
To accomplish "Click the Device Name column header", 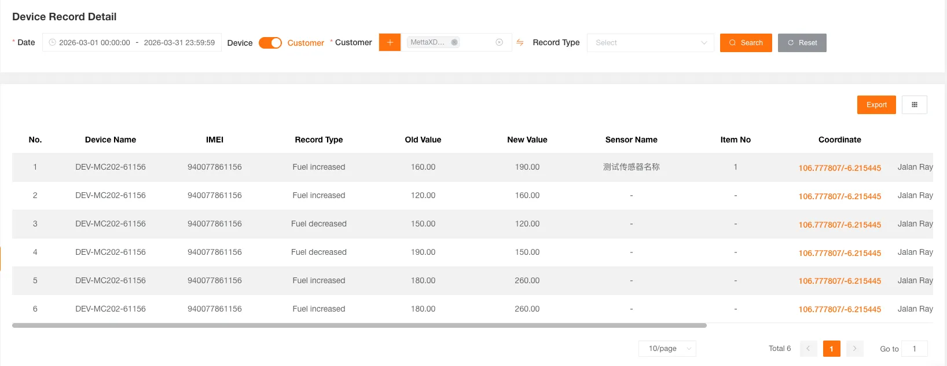I will [111, 140].
